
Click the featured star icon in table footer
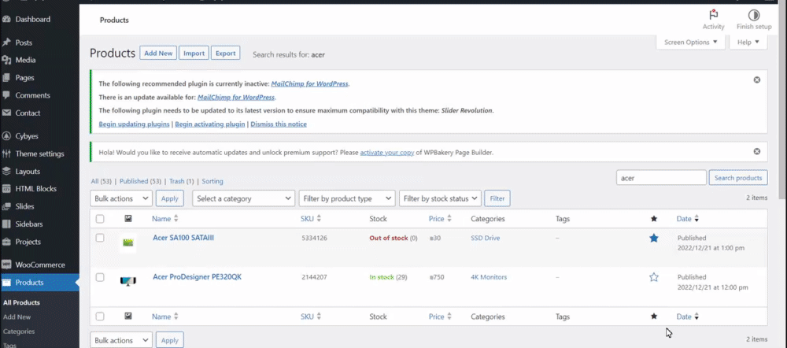click(x=653, y=317)
